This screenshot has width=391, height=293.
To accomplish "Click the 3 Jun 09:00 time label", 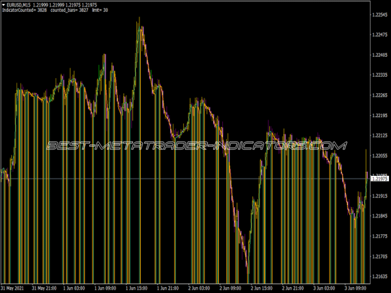I will [x=356, y=287].
